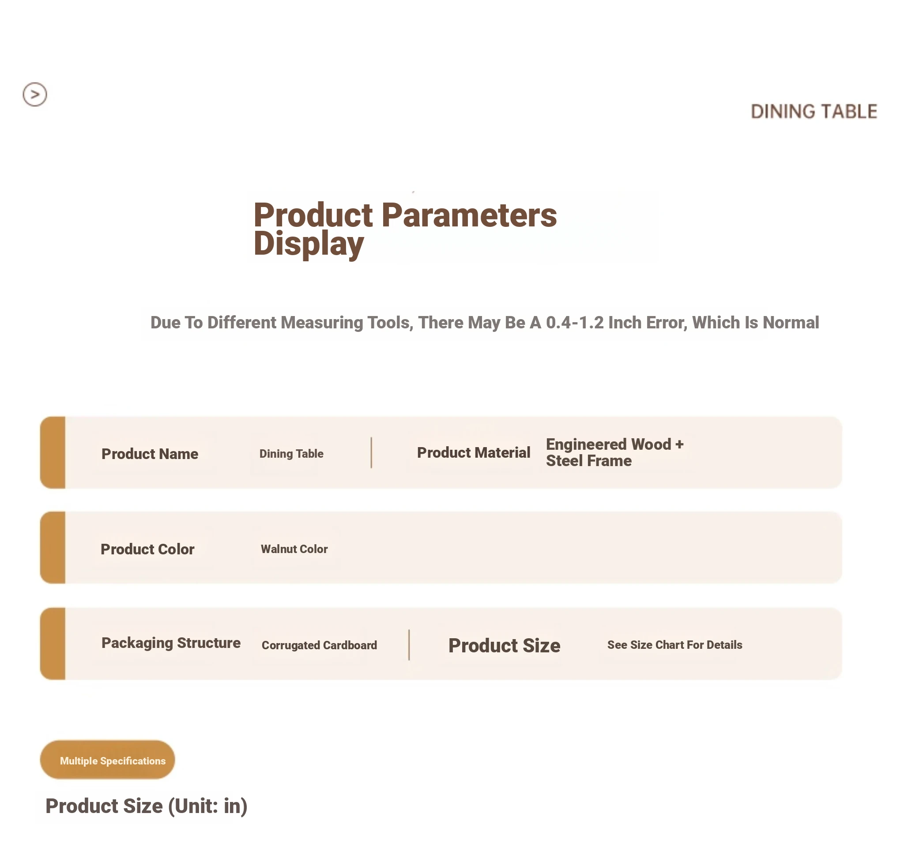Screen dimensions: 904x847
Task: Click the DINING TABLE header text
Action: tap(814, 112)
